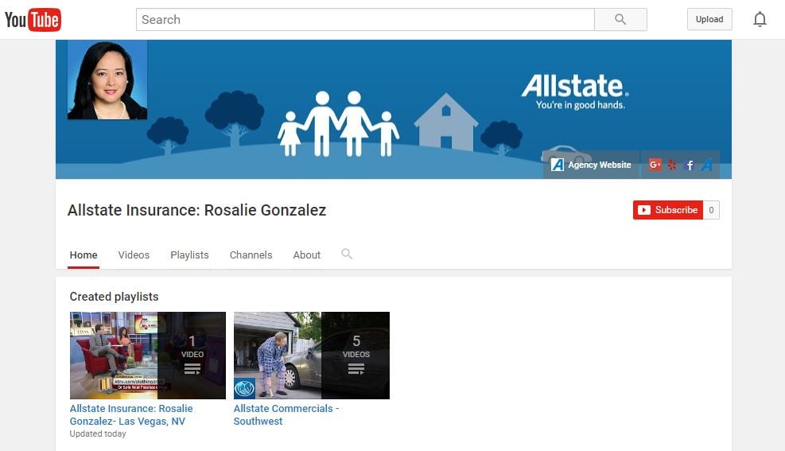Image resolution: width=785 pixels, height=451 pixels.
Task: Open the 5 VIDEOS playlist thumbnail
Action: (x=312, y=356)
